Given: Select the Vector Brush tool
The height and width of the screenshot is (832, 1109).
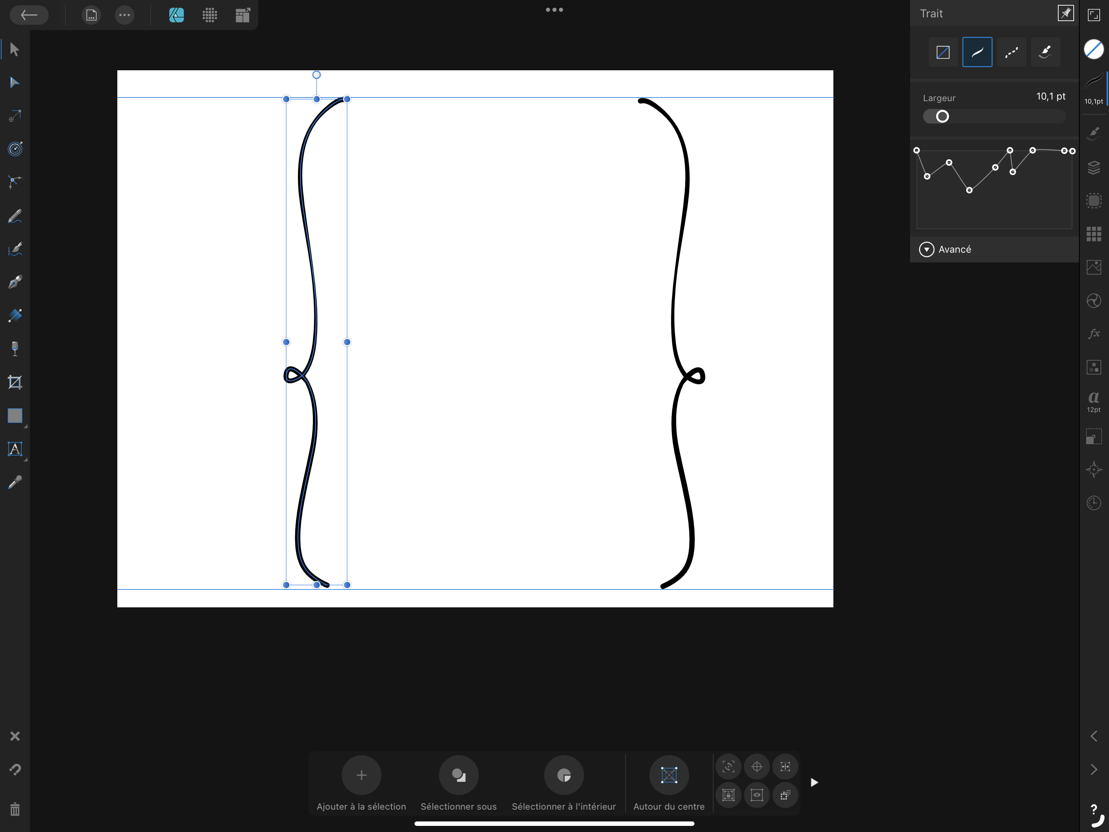Looking at the screenshot, I should tap(15, 249).
